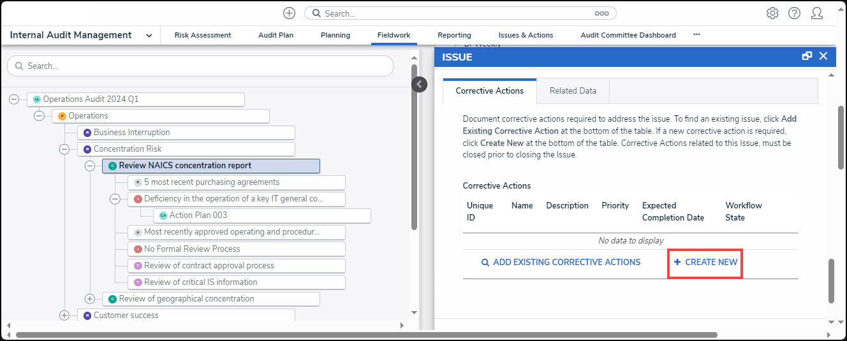Click the bottom horizontal scrollbar
847x341 pixels.
click(366, 335)
